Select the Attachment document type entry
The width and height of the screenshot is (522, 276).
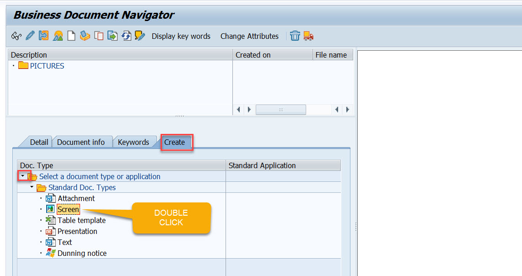(x=76, y=198)
